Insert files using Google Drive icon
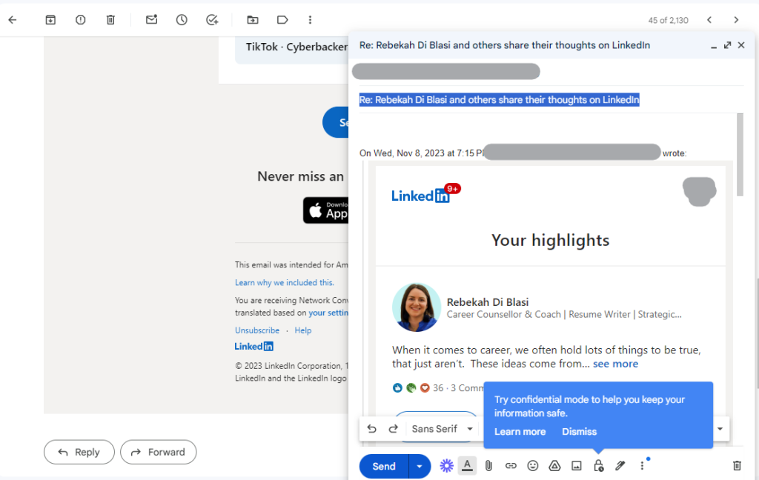 [554, 465]
